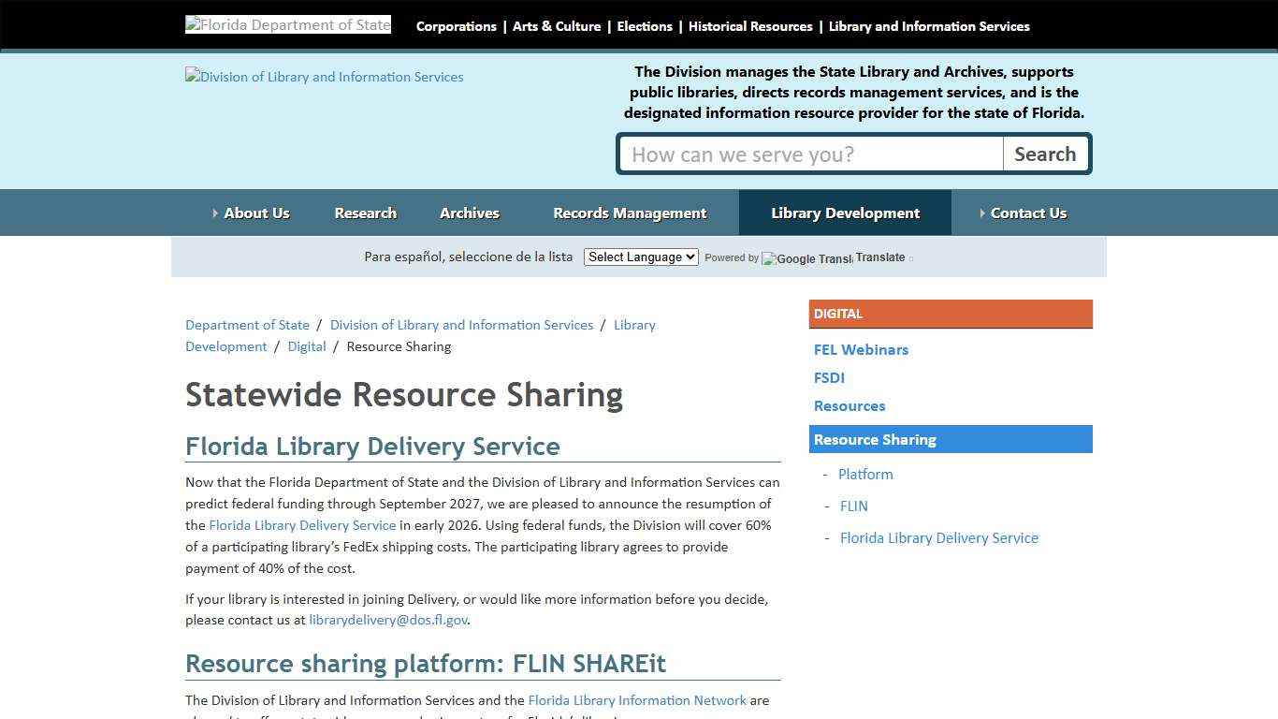Click the arrow icon beside About Us
The width and height of the screenshot is (1278, 719).
214,213
